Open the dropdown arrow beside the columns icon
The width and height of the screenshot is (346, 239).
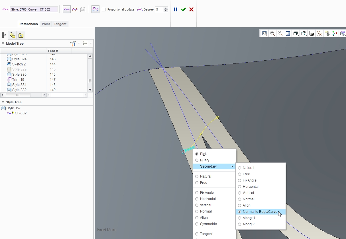click(x=91, y=44)
